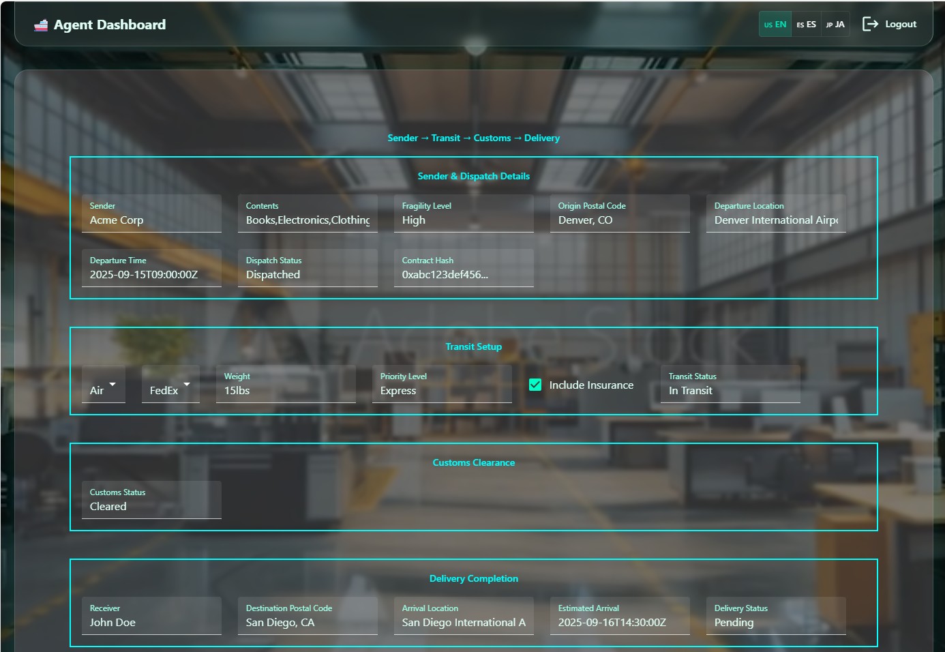Click the ship logo icon in header

[41, 25]
